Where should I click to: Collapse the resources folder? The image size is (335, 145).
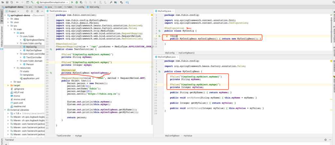[15, 68]
